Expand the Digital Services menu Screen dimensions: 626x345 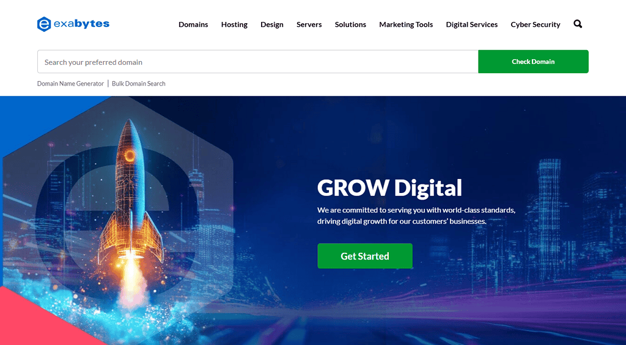(472, 24)
